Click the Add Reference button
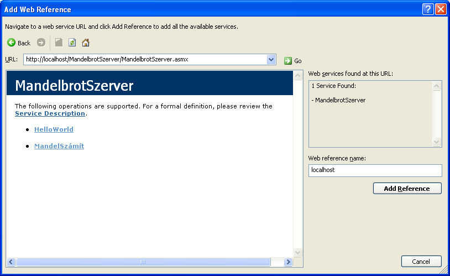The height and width of the screenshot is (276, 450). coord(407,189)
